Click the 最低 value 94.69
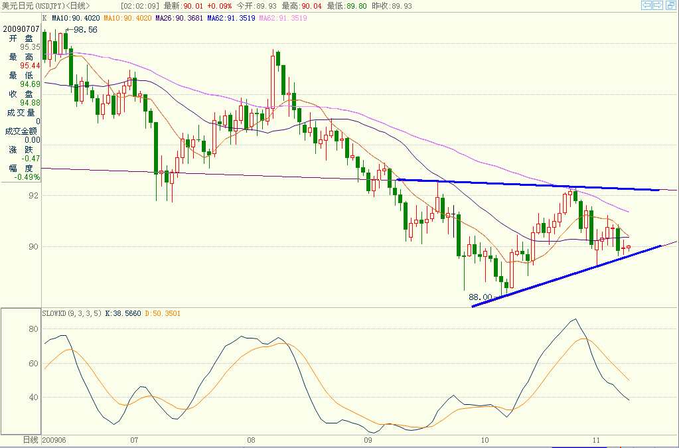Viewport: 679px width, 448px height. coord(30,84)
